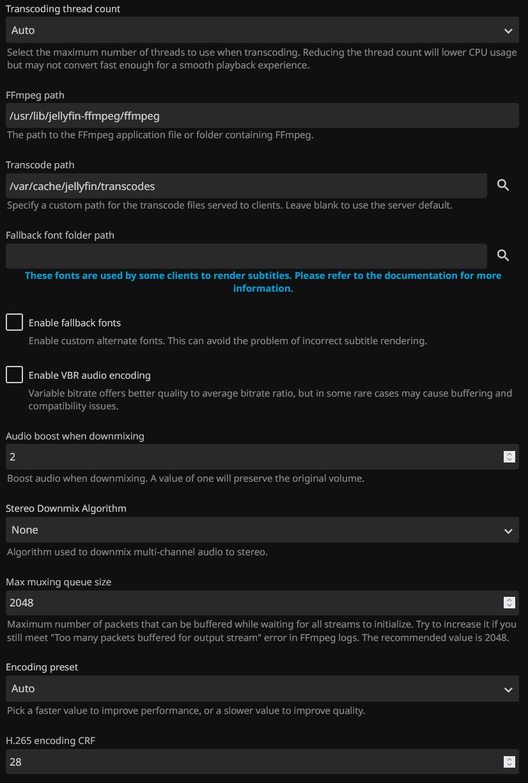Viewport: 528px width, 783px height.
Task: Enable fallback fonts checkbox
Action: (14, 322)
